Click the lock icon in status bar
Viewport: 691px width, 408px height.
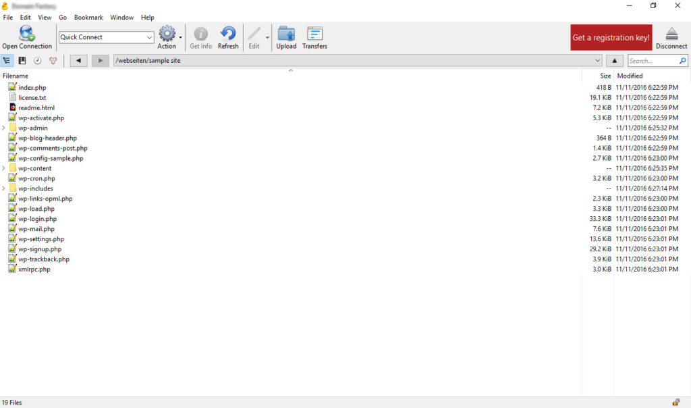(676, 403)
